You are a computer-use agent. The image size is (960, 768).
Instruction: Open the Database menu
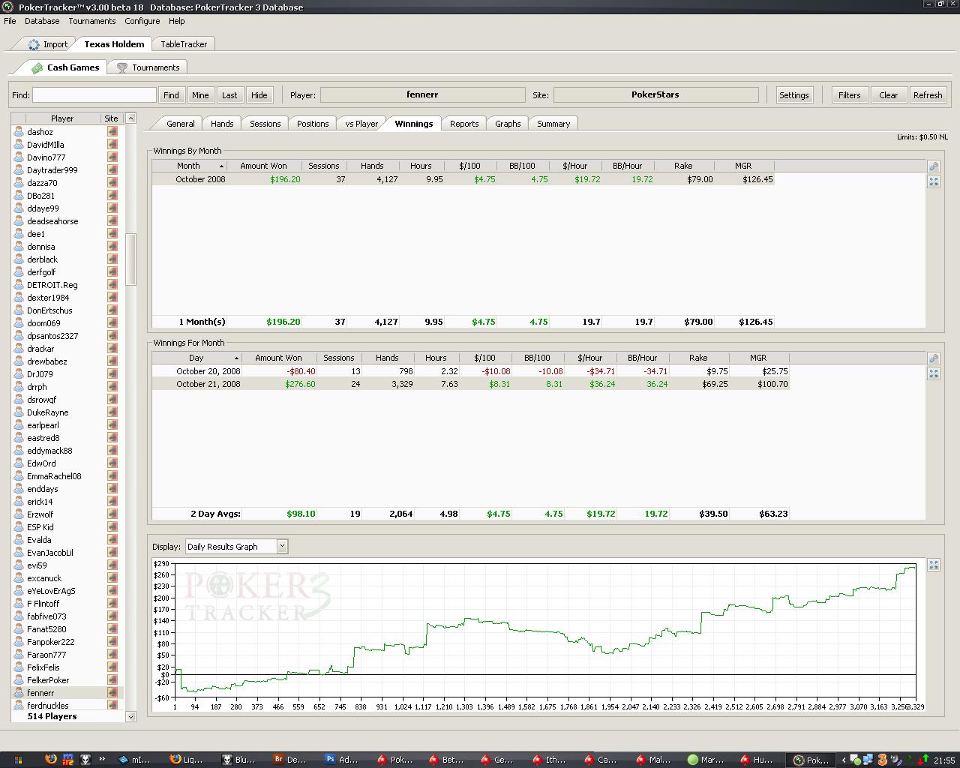click(x=42, y=21)
